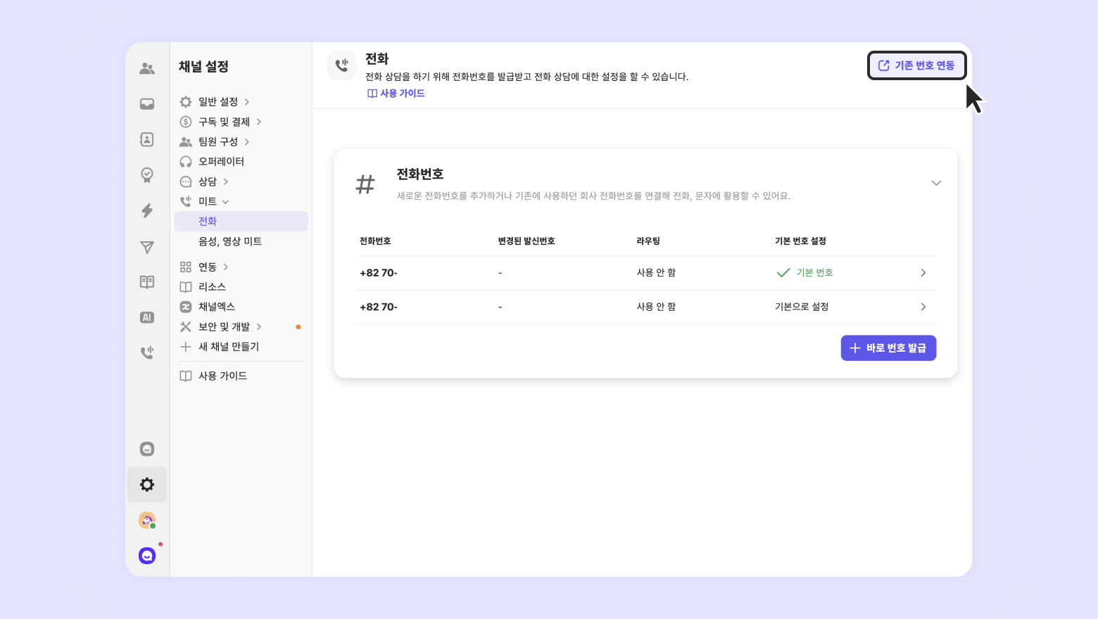This screenshot has height=619, width=1098.
Task: Open 구독 및 결제 in settings sidebar
Action: click(x=224, y=122)
